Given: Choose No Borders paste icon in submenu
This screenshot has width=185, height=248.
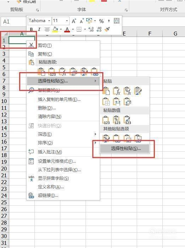Looking at the screenshot, I should tap(106, 102).
